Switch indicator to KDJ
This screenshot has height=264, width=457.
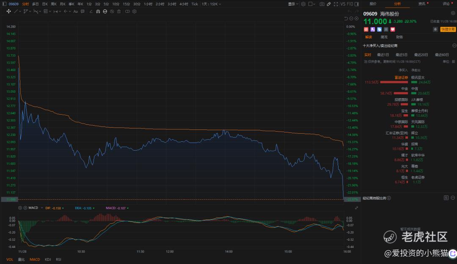(48, 259)
